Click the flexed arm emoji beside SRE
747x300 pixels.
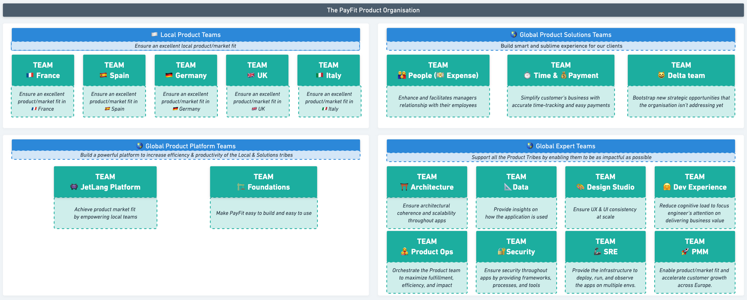coord(597,251)
